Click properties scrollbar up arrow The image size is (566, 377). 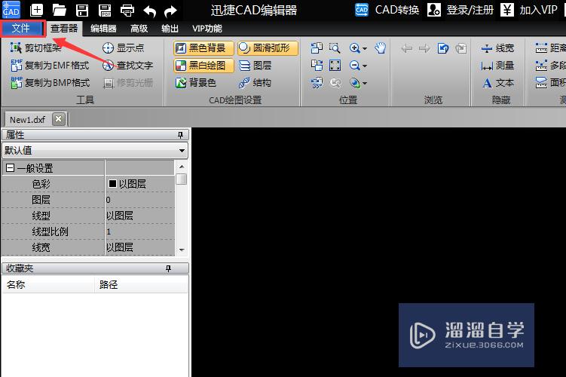182,167
